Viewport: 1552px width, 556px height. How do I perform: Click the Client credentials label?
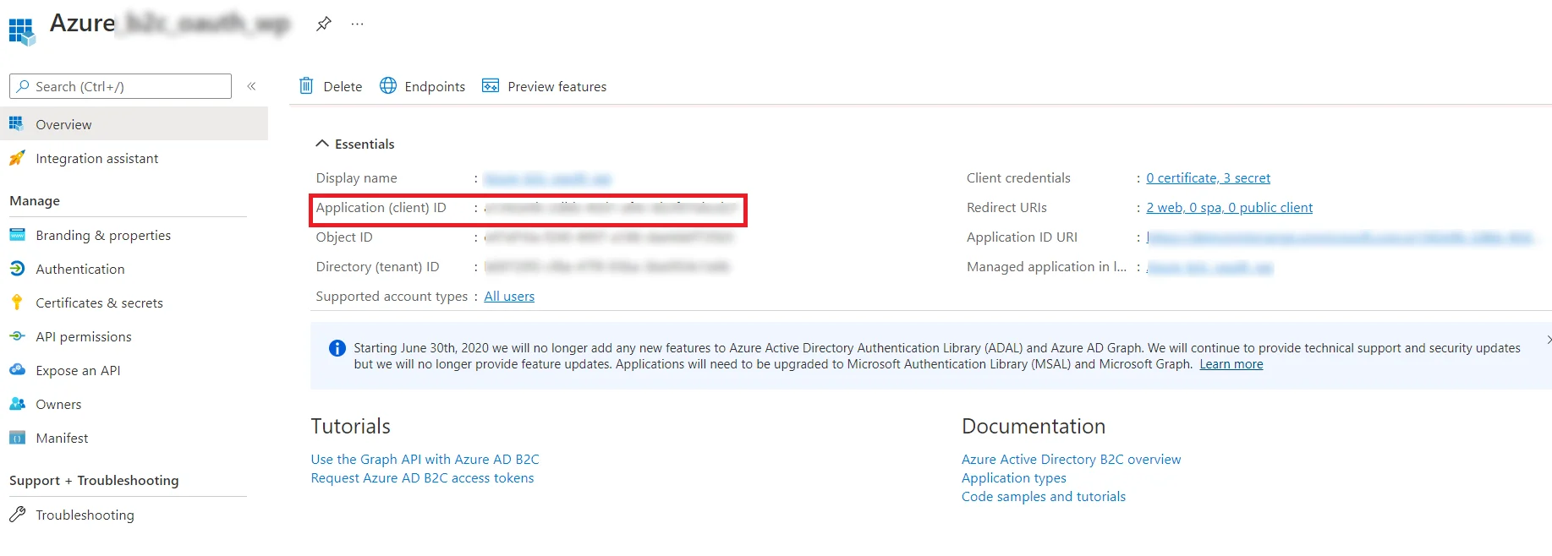[x=1018, y=178]
